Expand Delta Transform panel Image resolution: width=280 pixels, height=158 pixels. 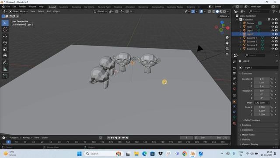[252, 120]
